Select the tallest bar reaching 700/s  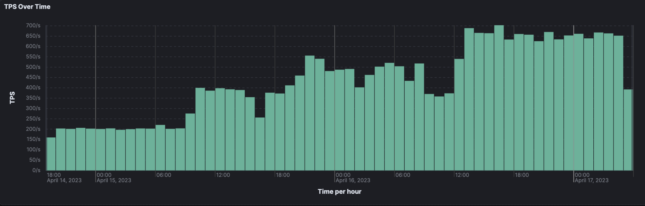pyautogui.click(x=499, y=98)
